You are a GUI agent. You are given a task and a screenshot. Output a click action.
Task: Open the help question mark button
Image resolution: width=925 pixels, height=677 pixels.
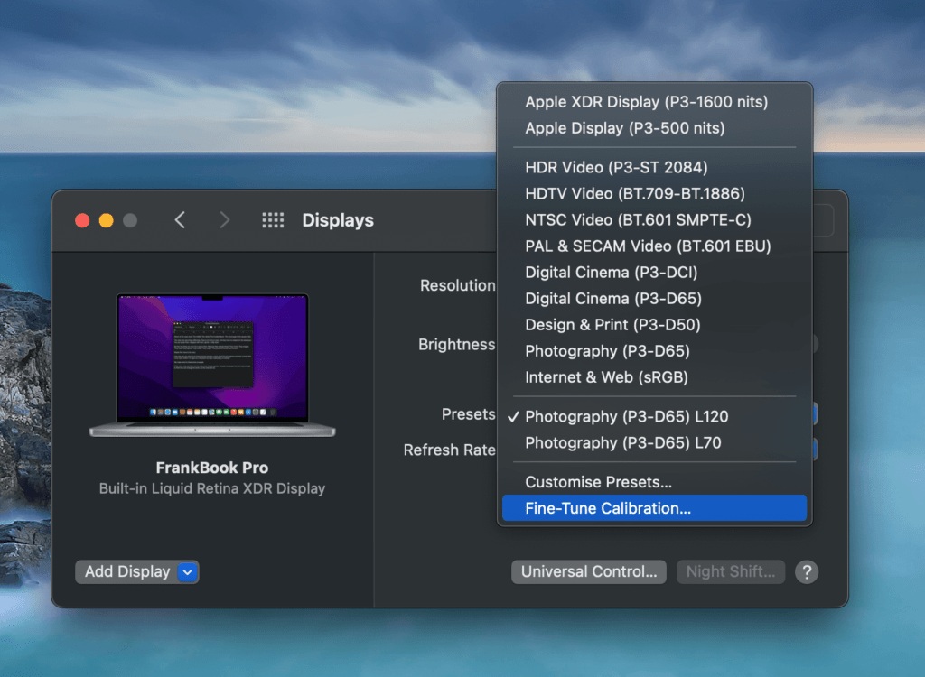point(807,572)
